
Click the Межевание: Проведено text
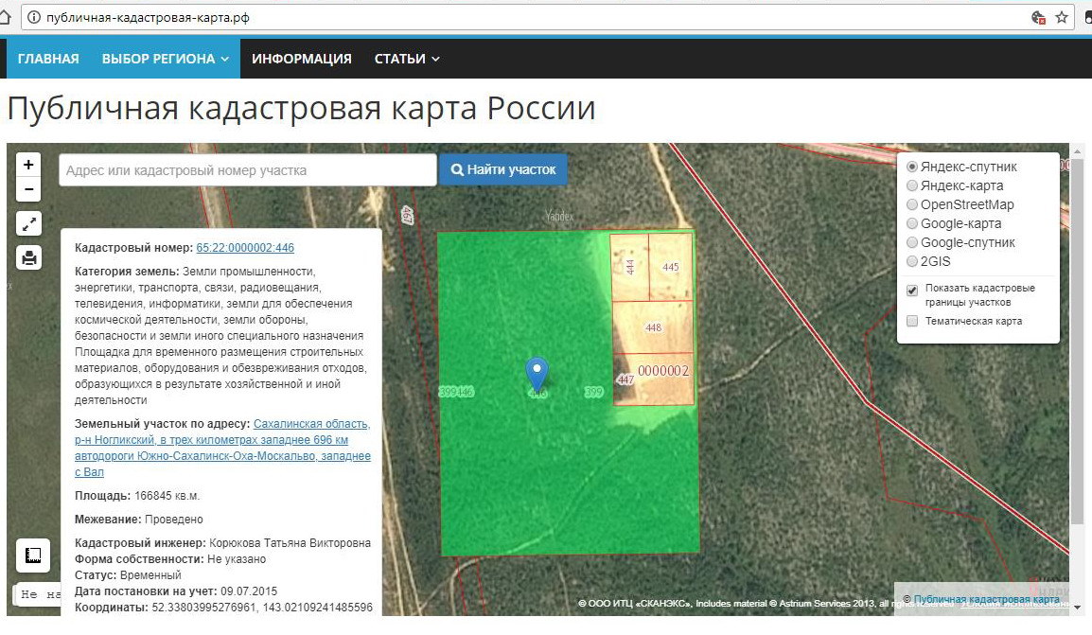139,520
